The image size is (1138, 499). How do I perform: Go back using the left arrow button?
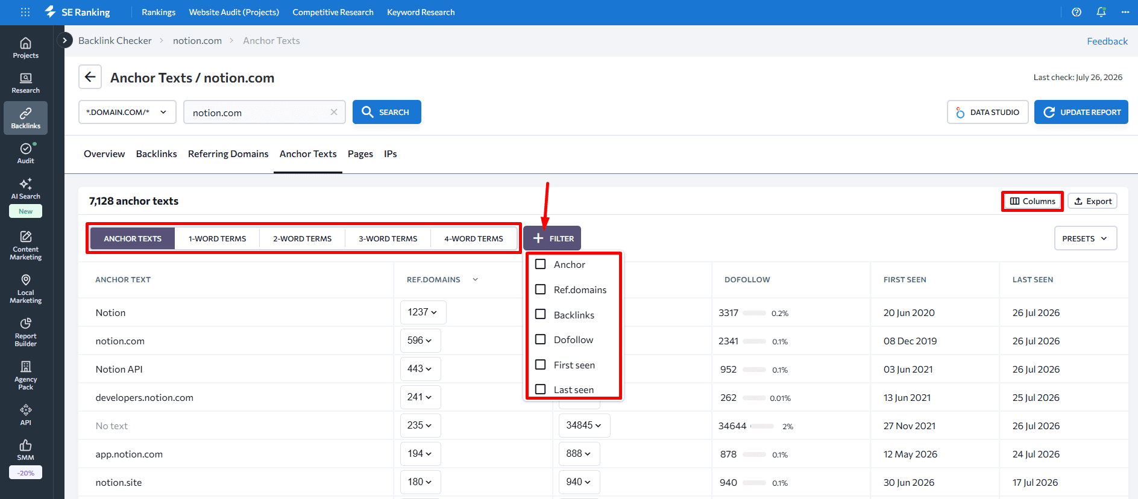90,77
